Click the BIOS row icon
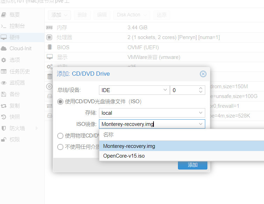Screen dimensions: 264x204 [50, 47]
